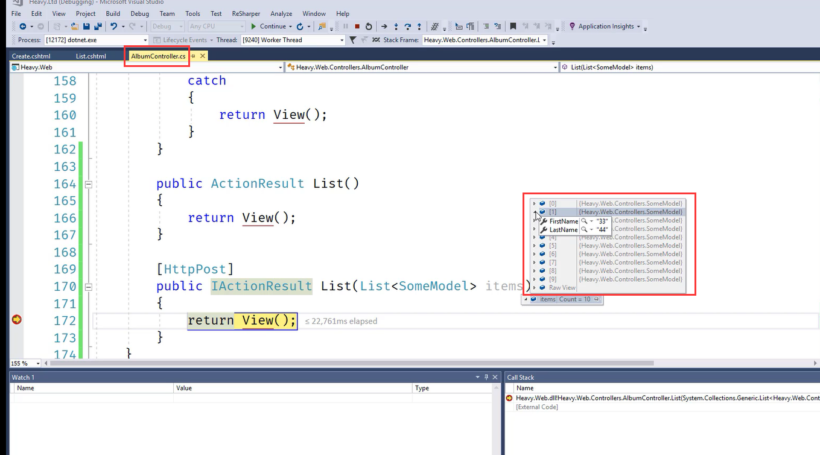Open the File menu
The image size is (820, 455).
click(16, 13)
